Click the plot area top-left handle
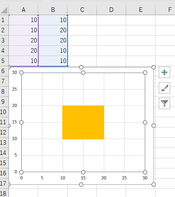Viewport: 175px width, 197px height. point(21,73)
